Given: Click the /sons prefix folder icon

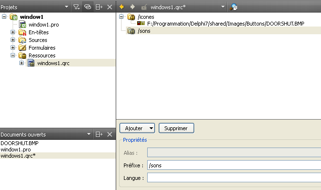Looking at the screenshot, I should click(x=131, y=31).
